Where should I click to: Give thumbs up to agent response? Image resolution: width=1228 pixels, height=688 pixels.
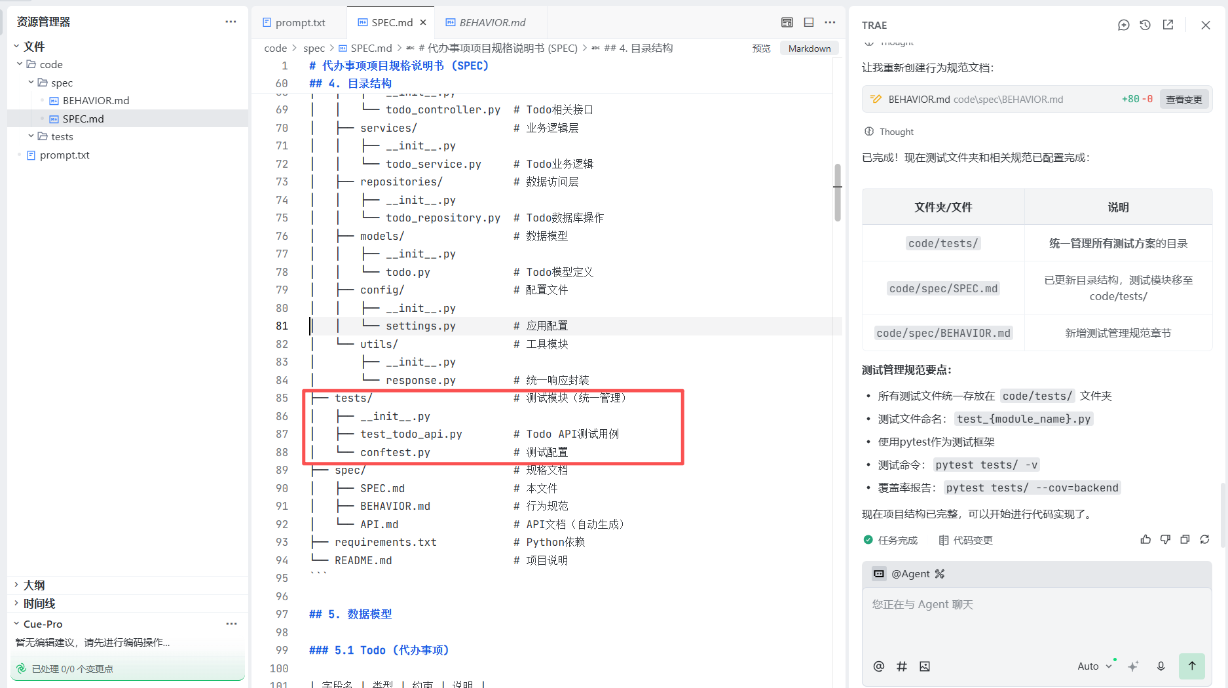point(1145,539)
